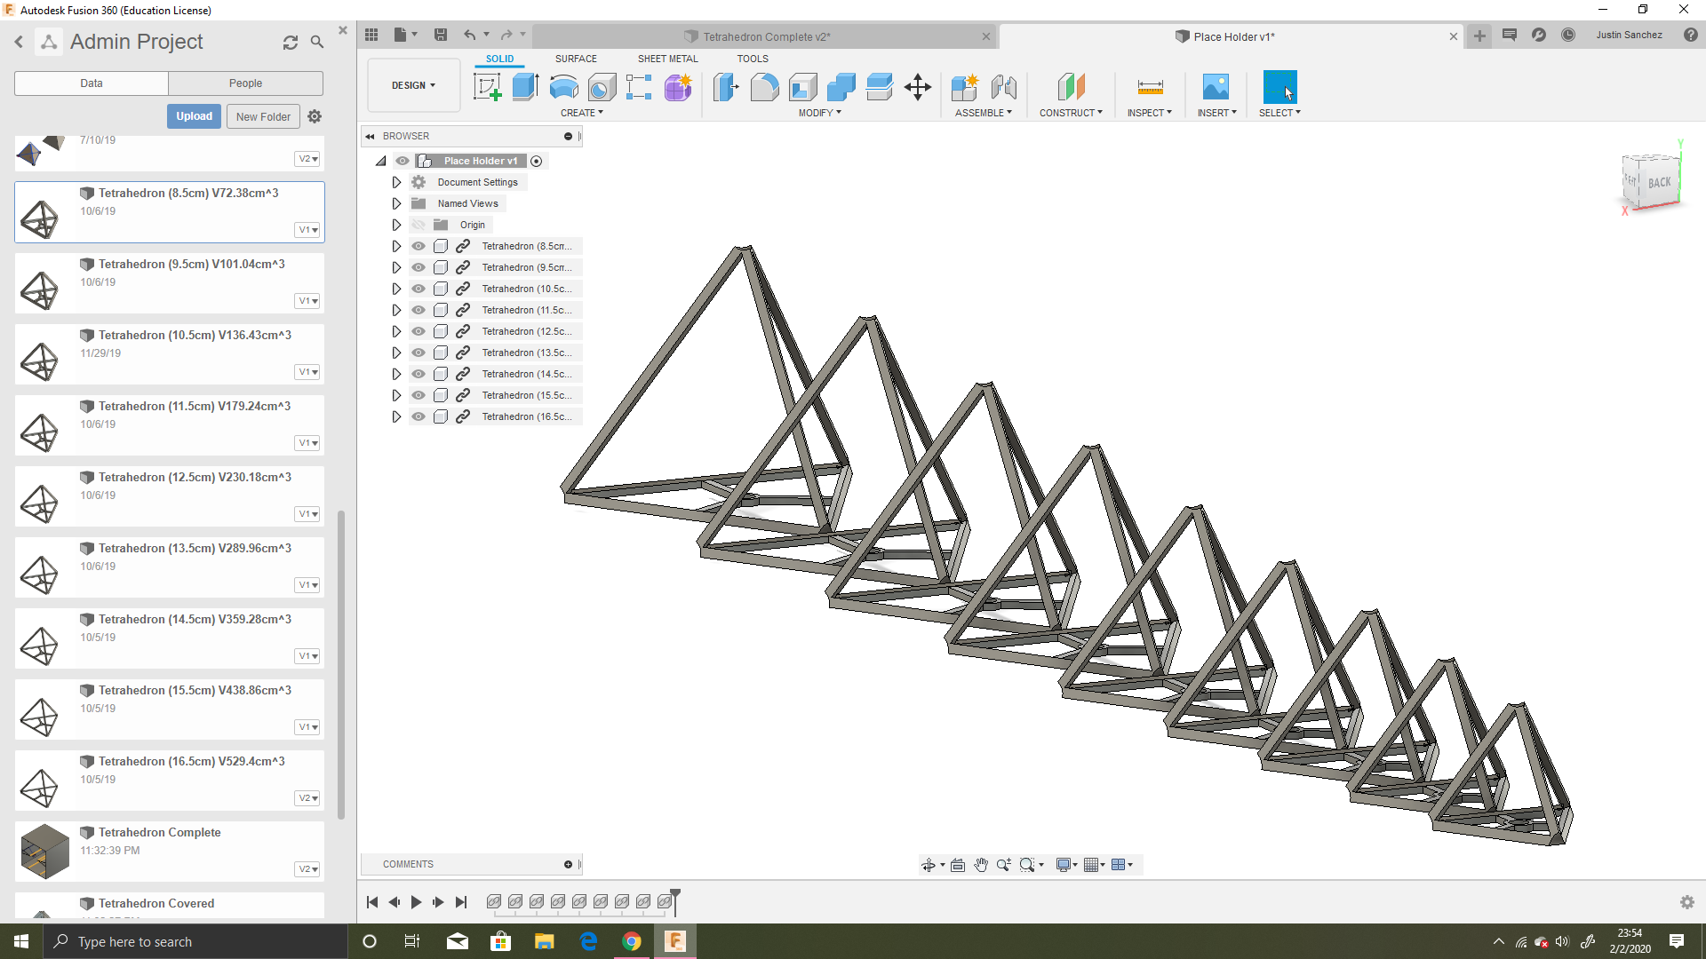Open Tetrahedron Complete thumbnail in data panel
The height and width of the screenshot is (959, 1706).
tap(44, 851)
